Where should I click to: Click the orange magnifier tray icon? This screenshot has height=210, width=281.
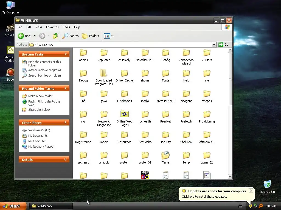[261, 206]
